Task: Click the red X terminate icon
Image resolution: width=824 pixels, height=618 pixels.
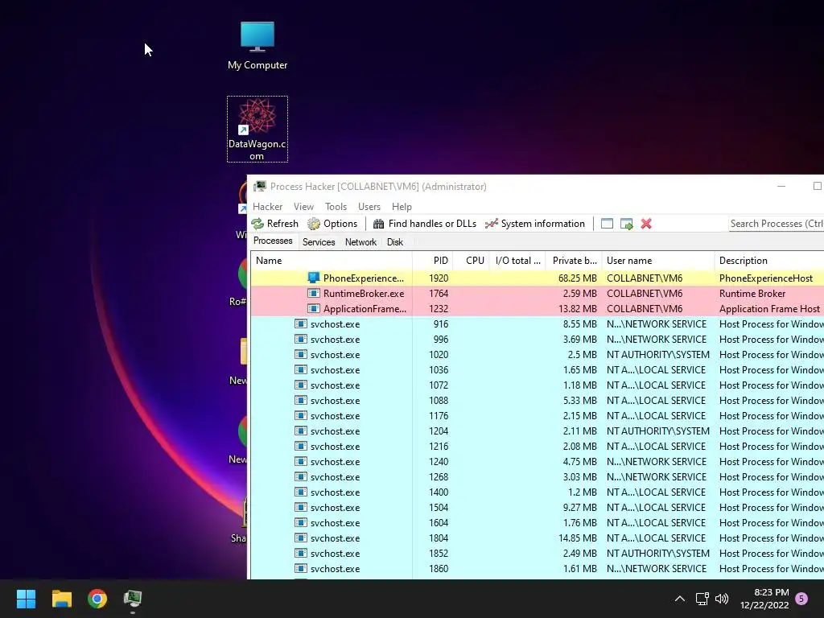Action: 646,224
